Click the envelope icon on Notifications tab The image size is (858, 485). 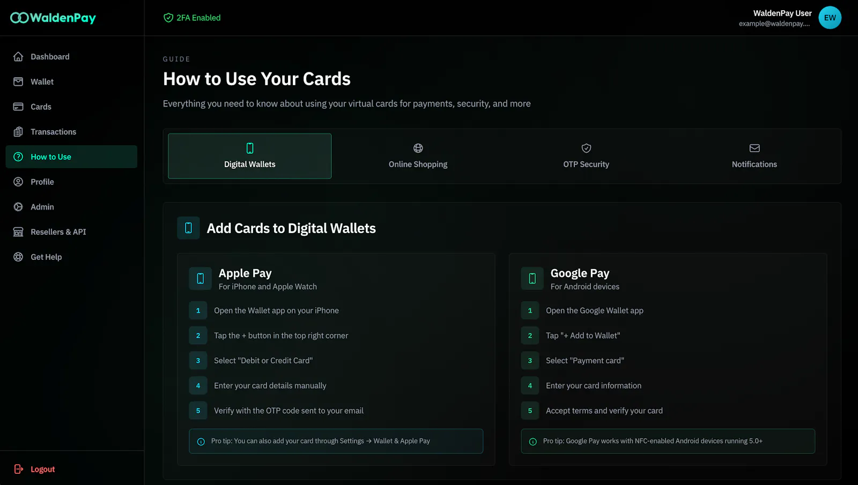(755, 148)
